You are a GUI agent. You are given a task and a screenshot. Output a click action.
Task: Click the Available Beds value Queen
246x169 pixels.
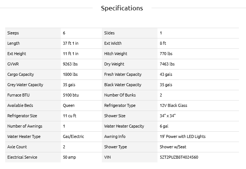(69, 105)
